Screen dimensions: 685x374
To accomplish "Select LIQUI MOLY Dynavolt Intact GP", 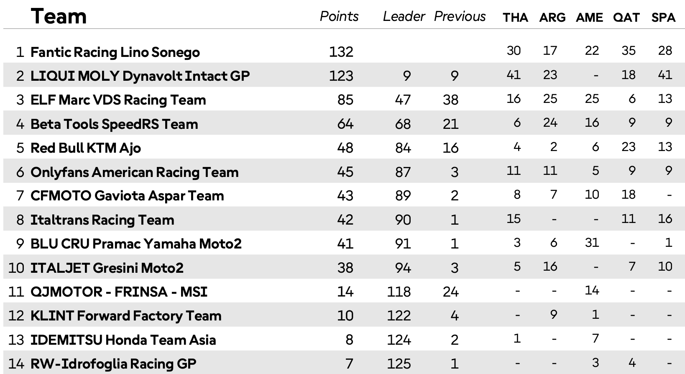I will click(x=140, y=76).
